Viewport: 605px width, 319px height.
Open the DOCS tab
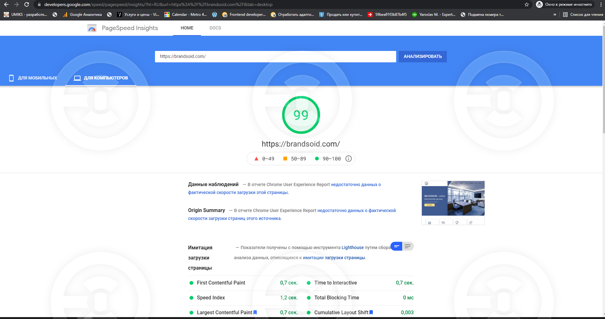(x=215, y=28)
